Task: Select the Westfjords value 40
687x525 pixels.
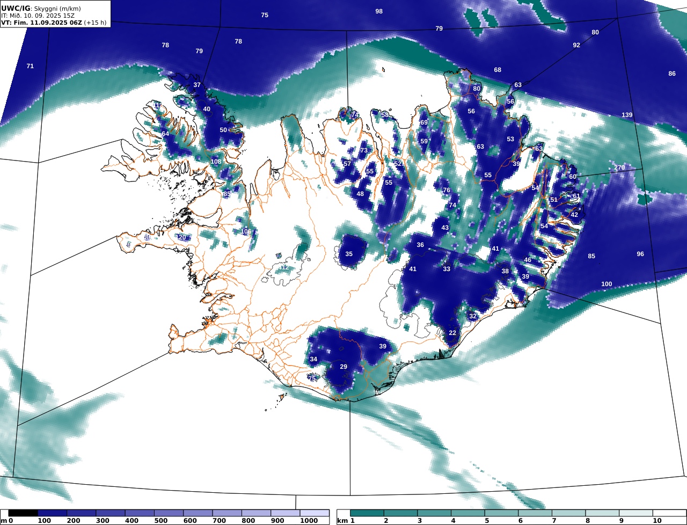Action: pos(207,109)
